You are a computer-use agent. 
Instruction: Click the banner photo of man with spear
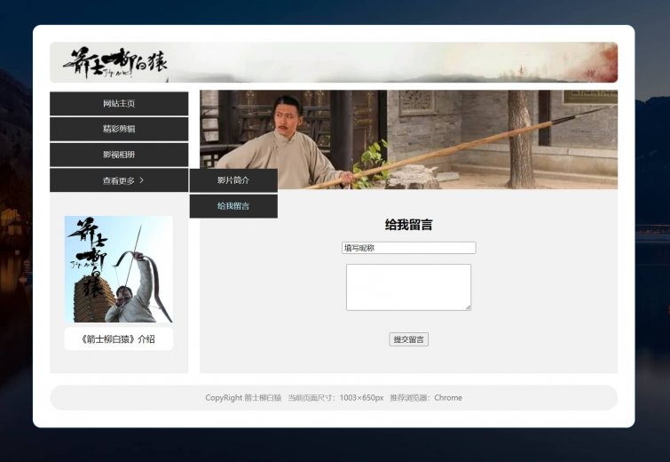(408, 139)
